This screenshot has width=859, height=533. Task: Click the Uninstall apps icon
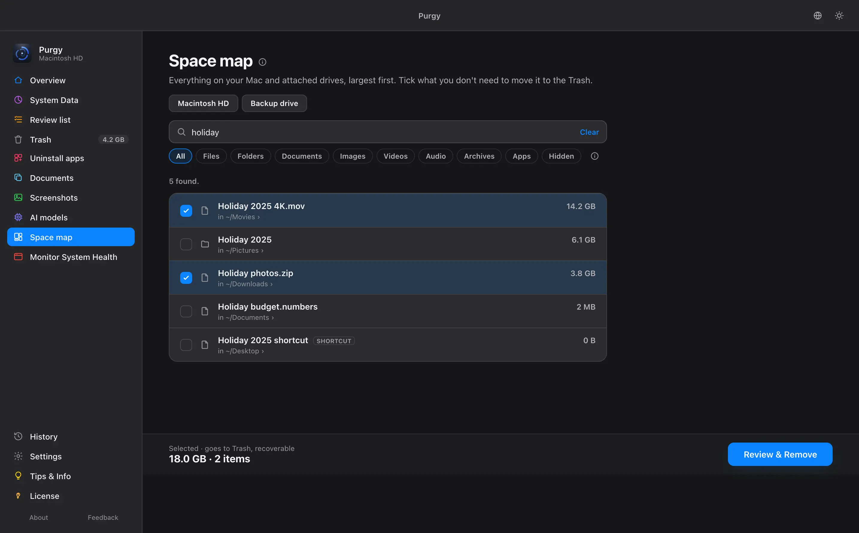[x=18, y=158]
